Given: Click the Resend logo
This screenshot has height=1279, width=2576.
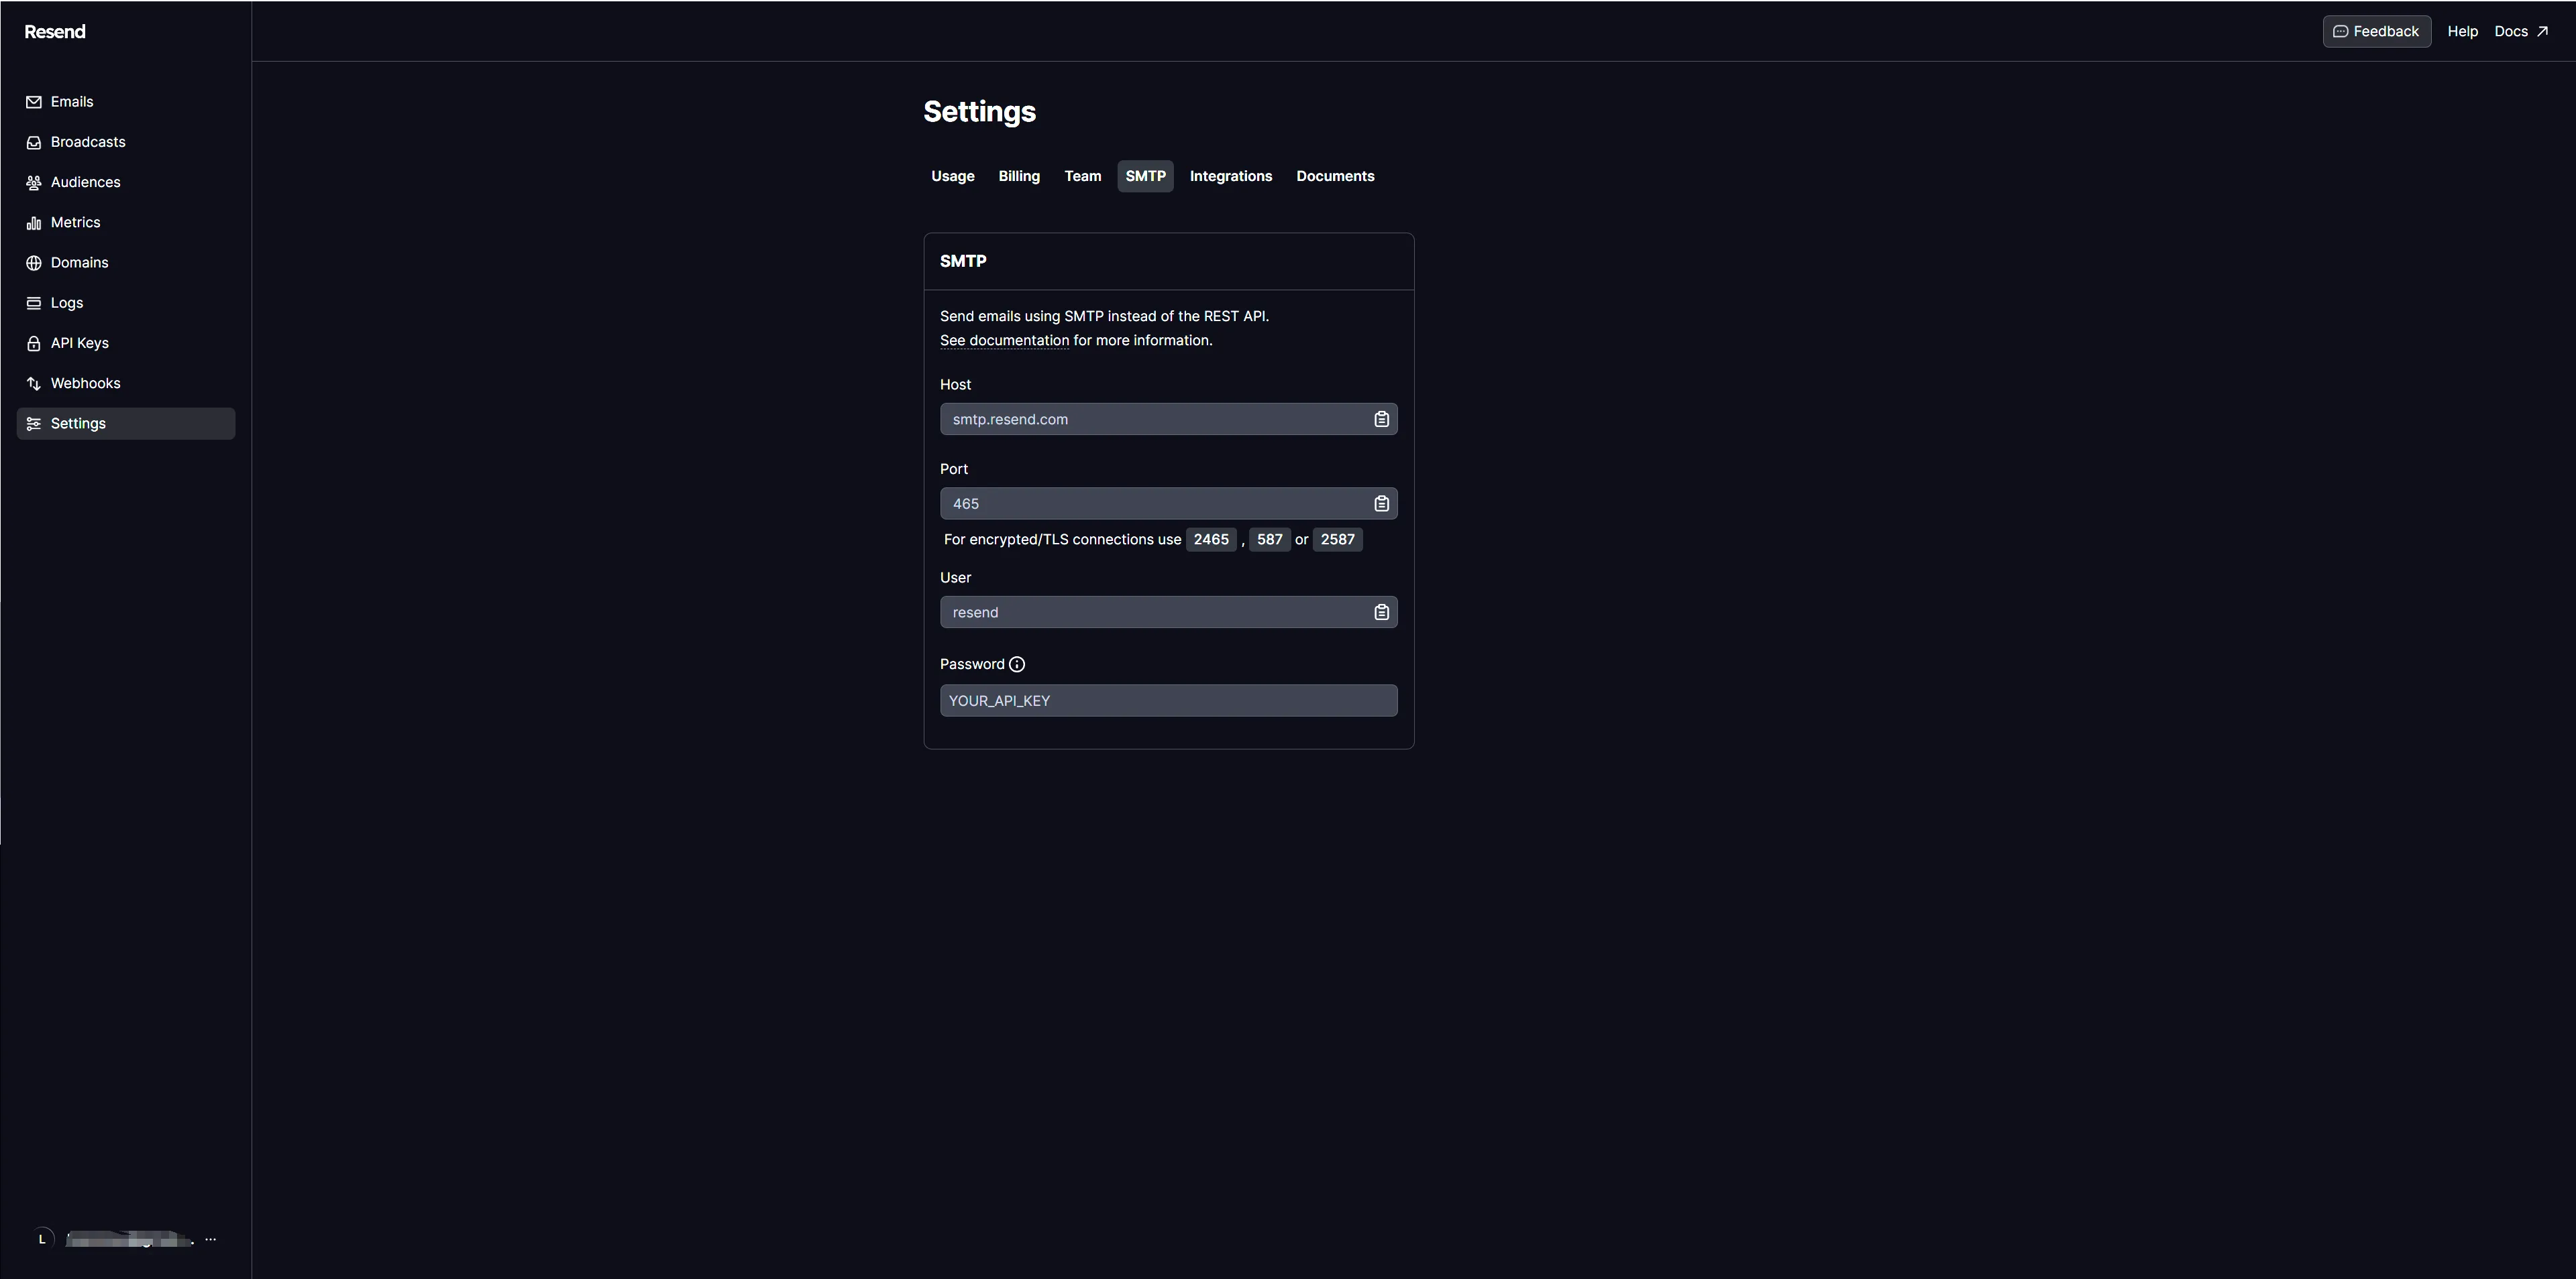Looking at the screenshot, I should 55,32.
